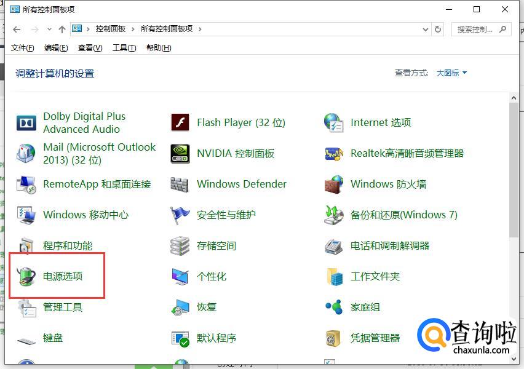Click the scrollbar up arrow
The image size is (524, 369).
[x=514, y=98]
